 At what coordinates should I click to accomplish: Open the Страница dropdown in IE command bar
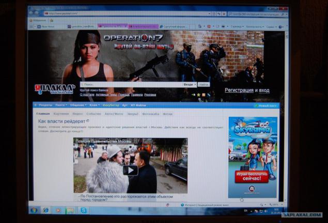pos(237,26)
